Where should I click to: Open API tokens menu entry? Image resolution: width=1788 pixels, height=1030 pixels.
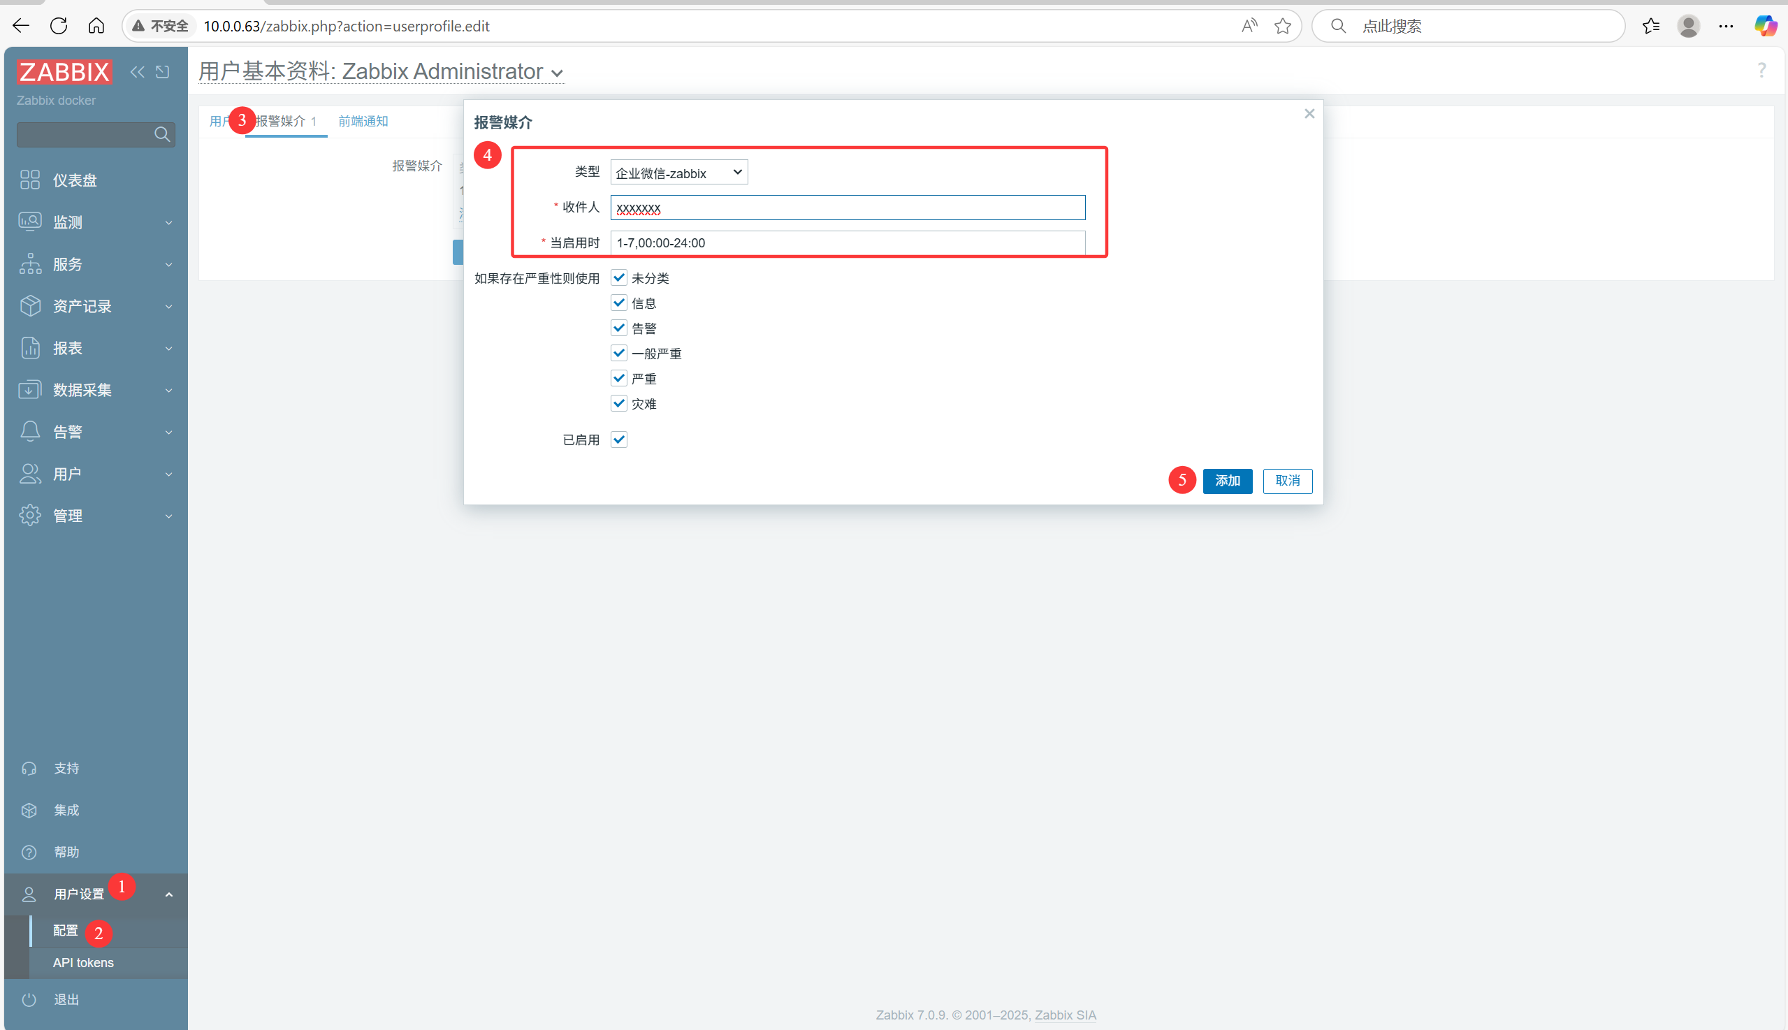[83, 963]
